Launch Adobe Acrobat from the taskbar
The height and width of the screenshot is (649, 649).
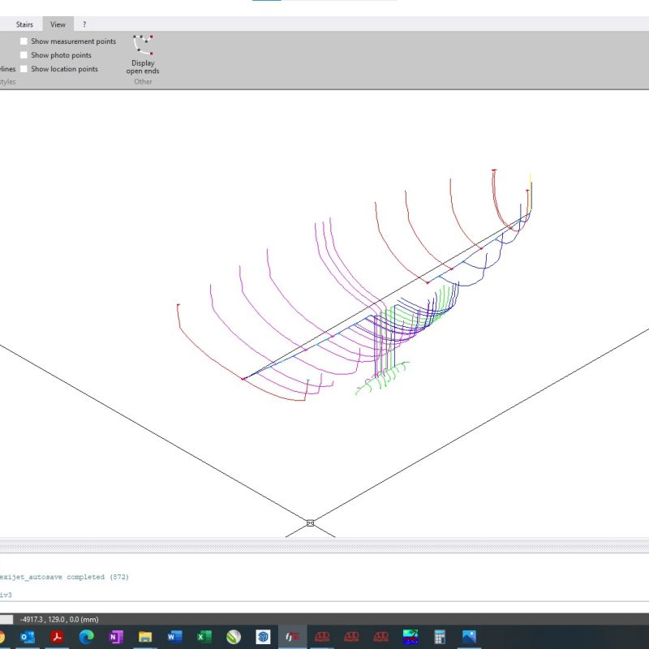pyautogui.click(x=57, y=637)
